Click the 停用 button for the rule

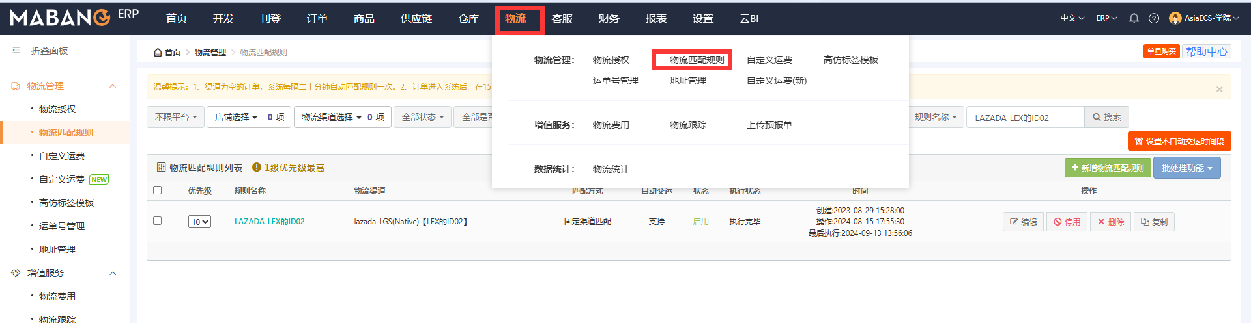click(1067, 222)
